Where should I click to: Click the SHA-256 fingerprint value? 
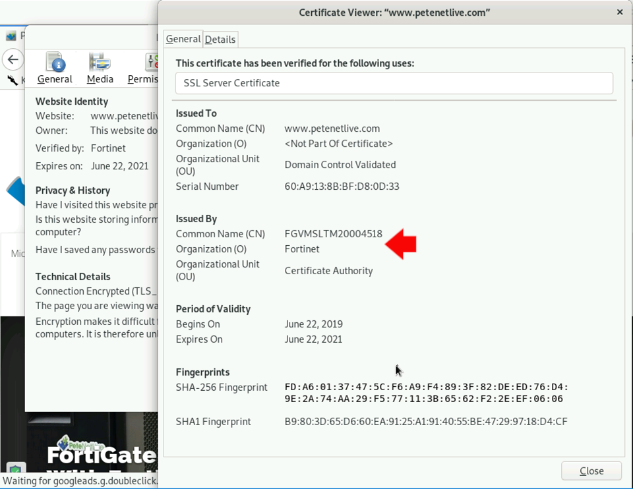click(427, 393)
